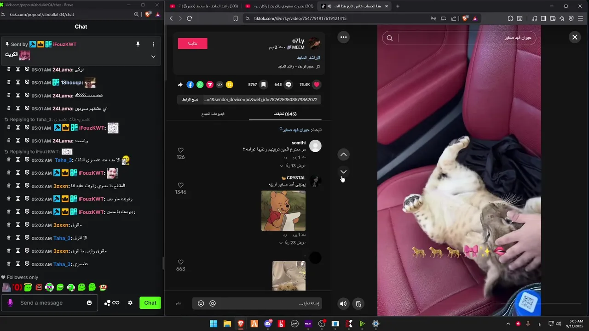Insert emoji in TikTok comment box

coord(201,303)
